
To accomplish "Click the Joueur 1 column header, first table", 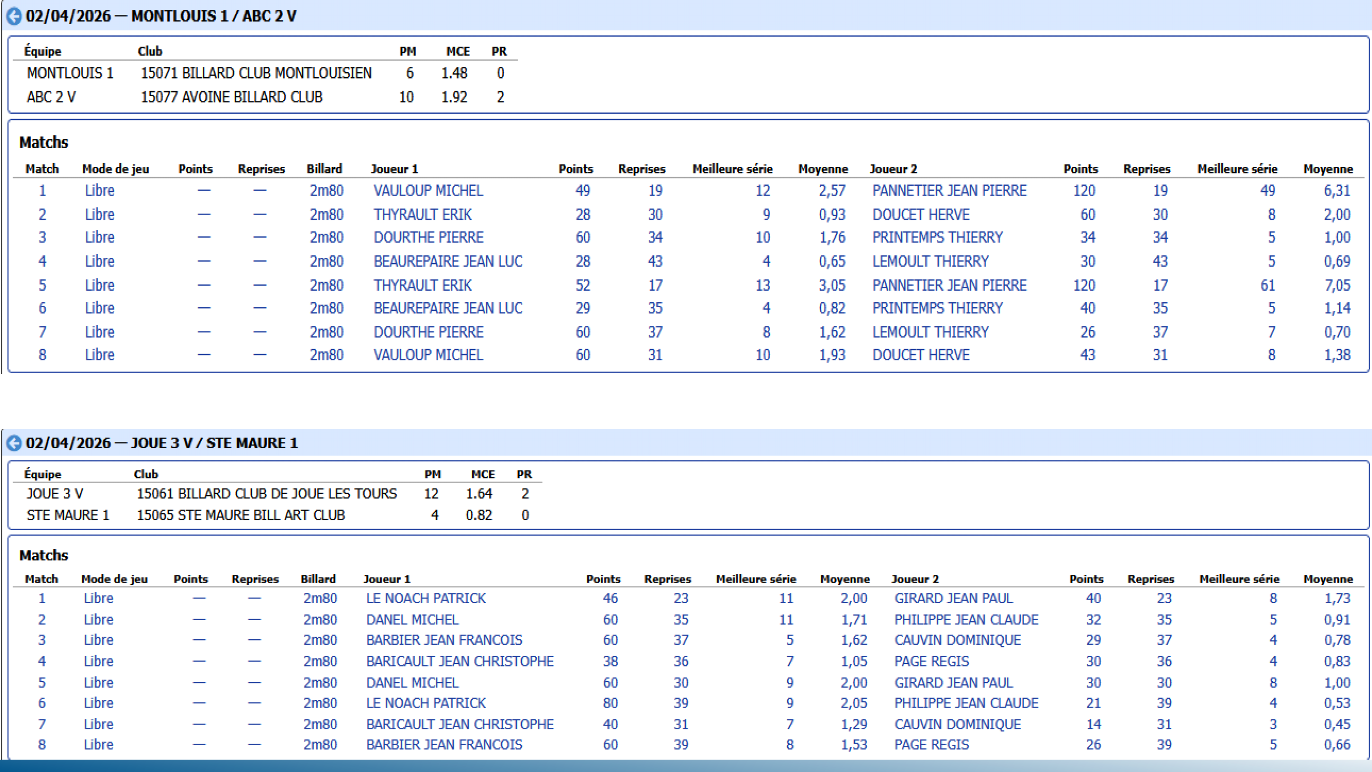I will click(394, 169).
